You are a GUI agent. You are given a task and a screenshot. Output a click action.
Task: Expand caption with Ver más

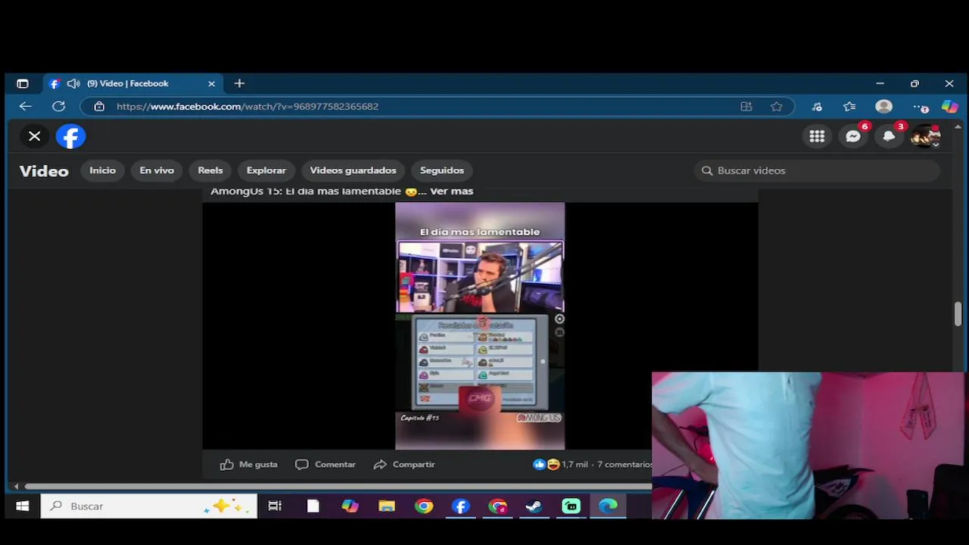pyautogui.click(x=452, y=192)
